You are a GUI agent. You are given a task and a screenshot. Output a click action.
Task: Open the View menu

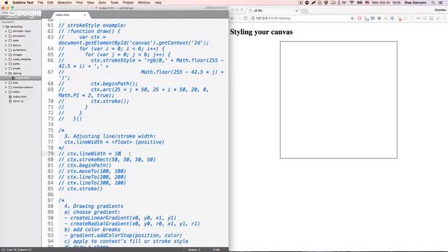pyautogui.click(x=90, y=3)
